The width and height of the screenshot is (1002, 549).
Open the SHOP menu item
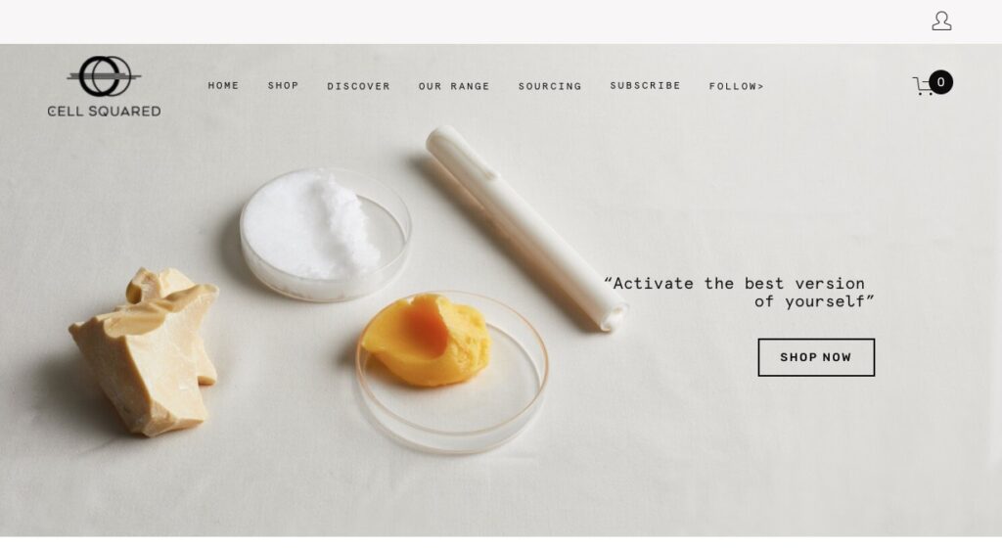click(x=283, y=86)
